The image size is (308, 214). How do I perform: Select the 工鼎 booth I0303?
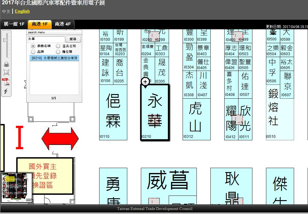pos(162,50)
